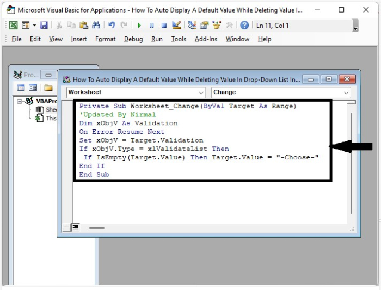
Task: Open the Add-Ins menu
Action: point(206,39)
